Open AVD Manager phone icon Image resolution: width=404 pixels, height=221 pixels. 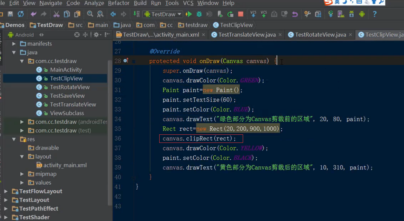point(341,14)
